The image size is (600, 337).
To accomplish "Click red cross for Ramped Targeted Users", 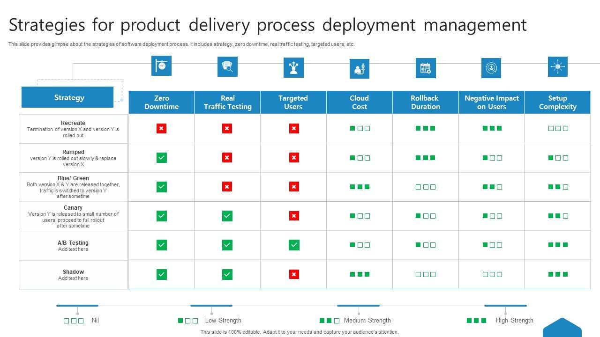I will pos(294,158).
